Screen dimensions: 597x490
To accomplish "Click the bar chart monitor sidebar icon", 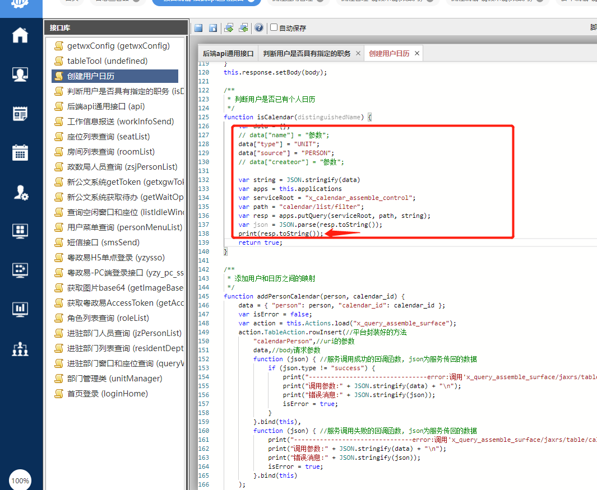I will pyautogui.click(x=20, y=309).
